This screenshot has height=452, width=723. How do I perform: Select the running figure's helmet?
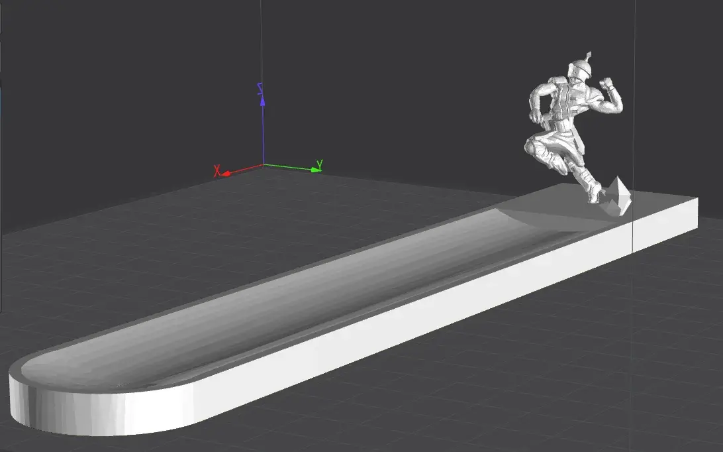pyautogui.click(x=579, y=68)
